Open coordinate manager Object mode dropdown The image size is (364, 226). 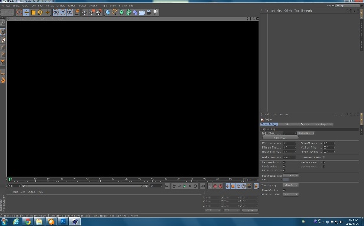(213, 210)
